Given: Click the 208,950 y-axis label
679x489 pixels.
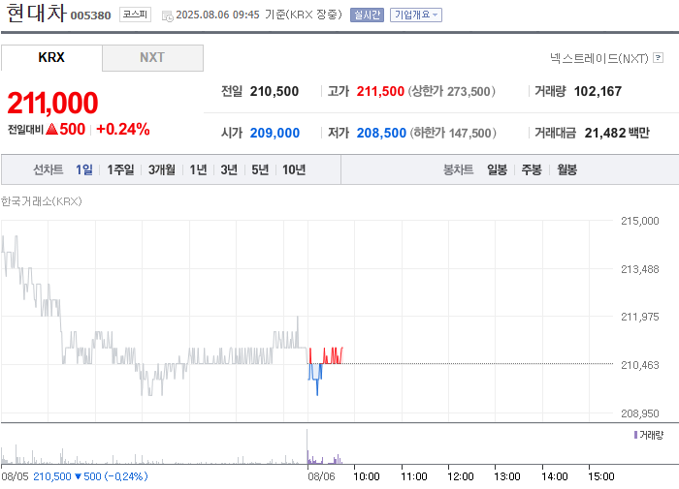Looking at the screenshot, I should pos(639,413).
